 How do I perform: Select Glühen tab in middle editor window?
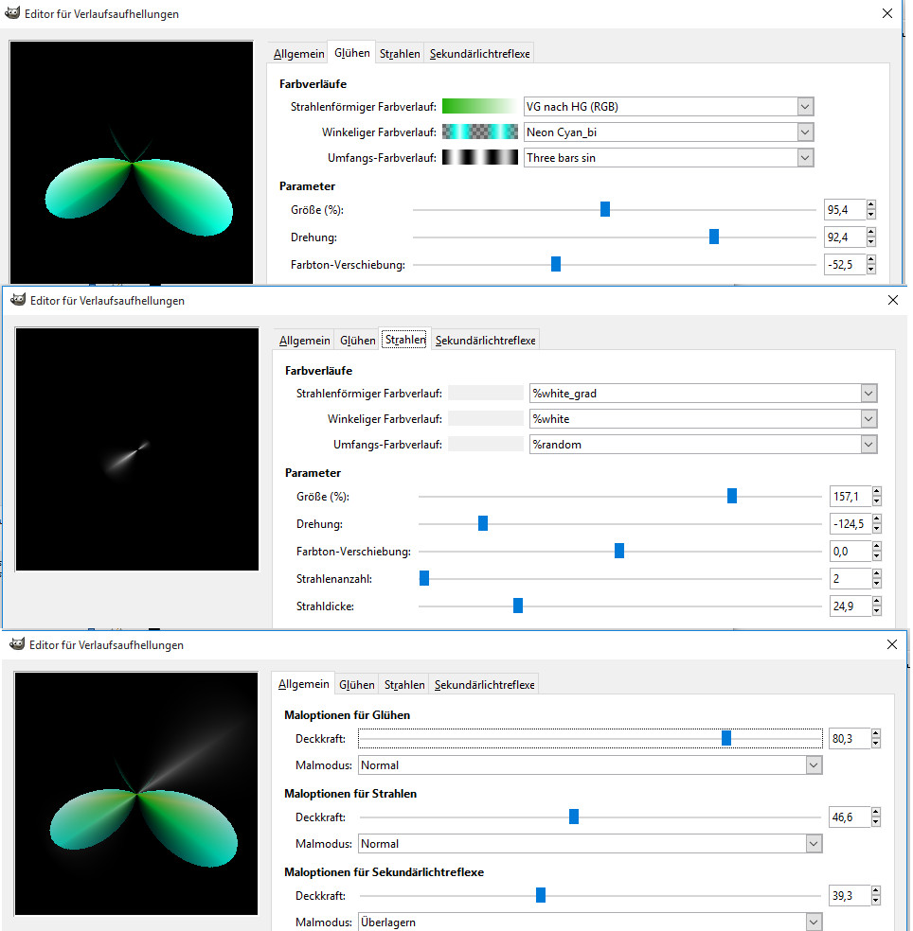[x=358, y=341]
